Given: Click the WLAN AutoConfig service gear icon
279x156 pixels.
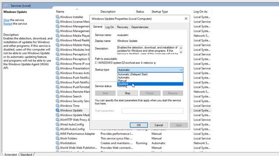Looking at the screenshot, I should (x=58, y=129).
